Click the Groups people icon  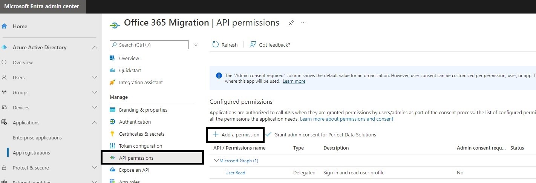coord(4,92)
